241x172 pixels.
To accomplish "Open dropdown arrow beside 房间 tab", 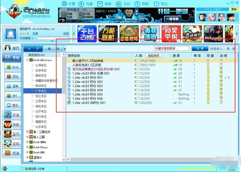I will point(65,49).
